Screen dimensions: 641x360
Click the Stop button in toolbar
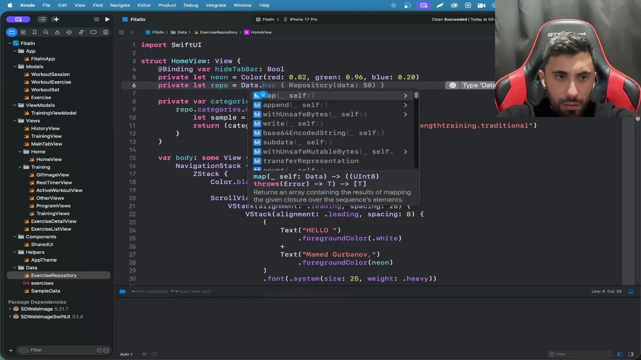pos(96,19)
